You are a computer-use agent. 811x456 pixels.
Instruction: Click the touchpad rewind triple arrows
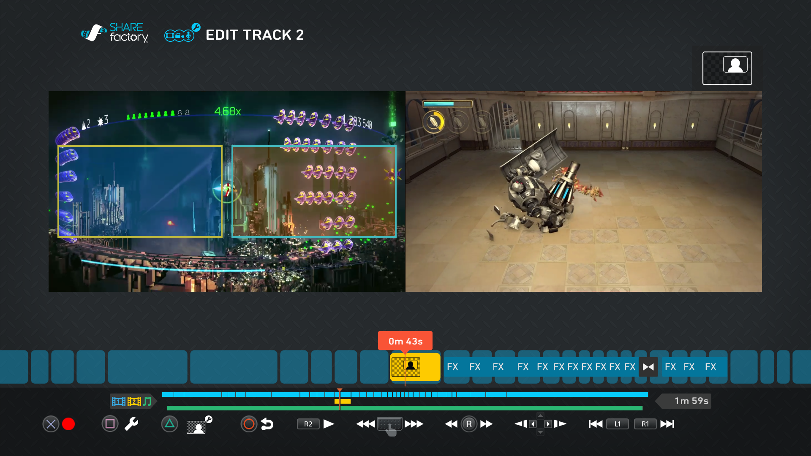pyautogui.click(x=365, y=424)
